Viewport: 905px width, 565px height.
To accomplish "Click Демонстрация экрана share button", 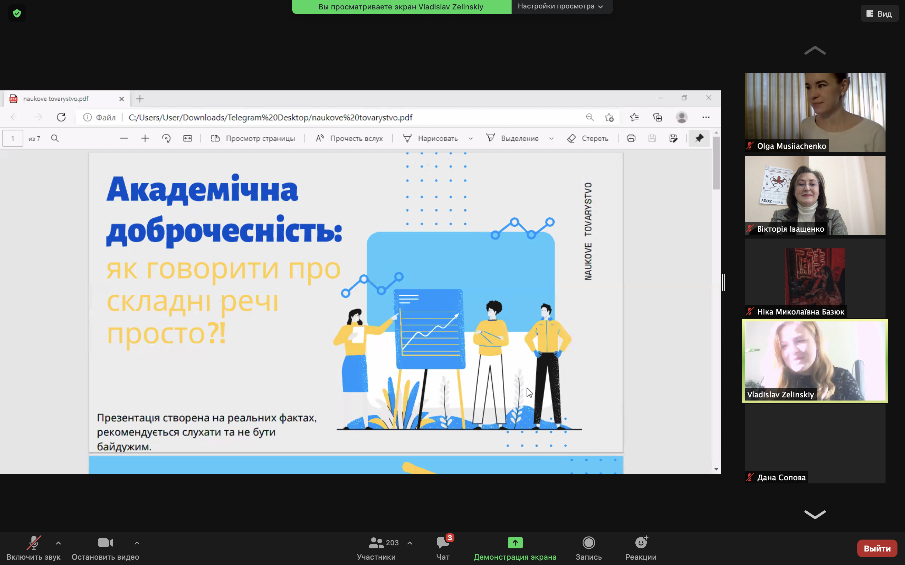I will click(x=515, y=548).
